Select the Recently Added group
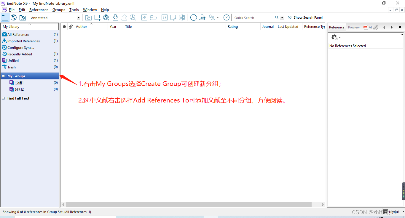 tap(30, 54)
